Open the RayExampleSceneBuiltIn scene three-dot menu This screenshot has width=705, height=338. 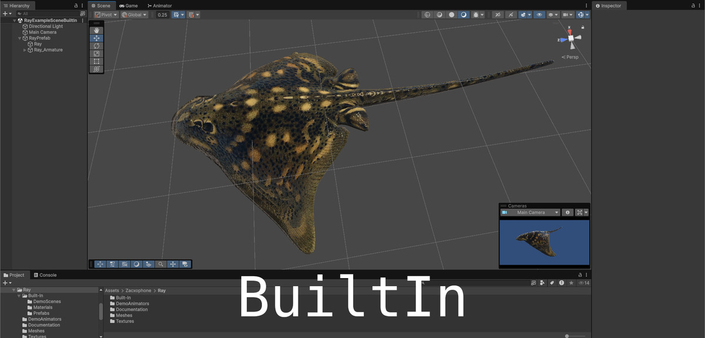[82, 20]
